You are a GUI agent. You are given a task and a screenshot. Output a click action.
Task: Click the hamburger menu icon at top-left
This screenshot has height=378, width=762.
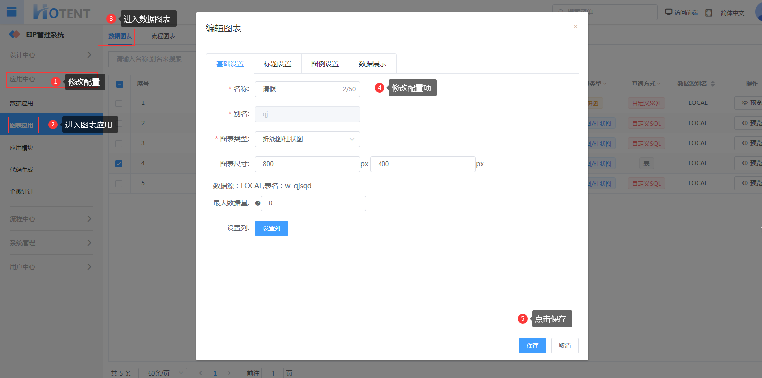(11, 12)
